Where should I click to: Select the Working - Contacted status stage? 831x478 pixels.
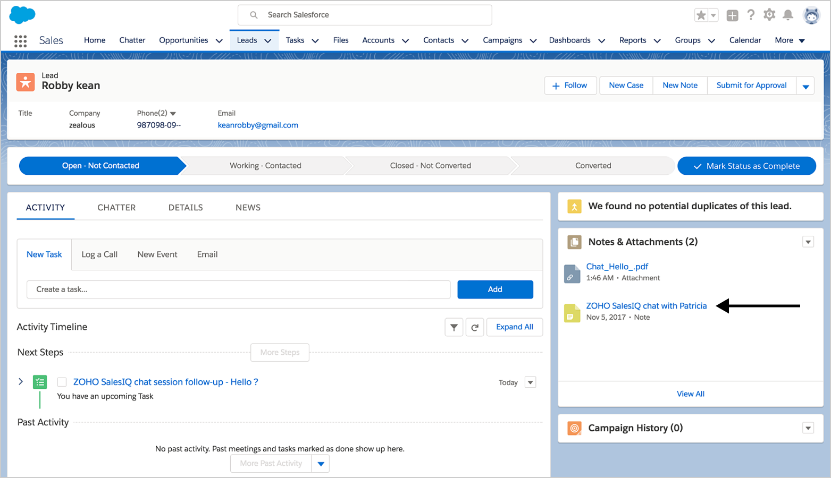pos(265,166)
